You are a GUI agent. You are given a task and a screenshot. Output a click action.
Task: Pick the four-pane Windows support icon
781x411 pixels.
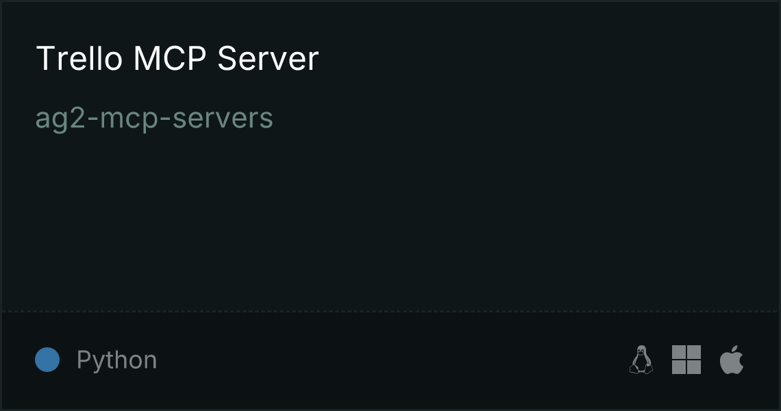pos(686,360)
